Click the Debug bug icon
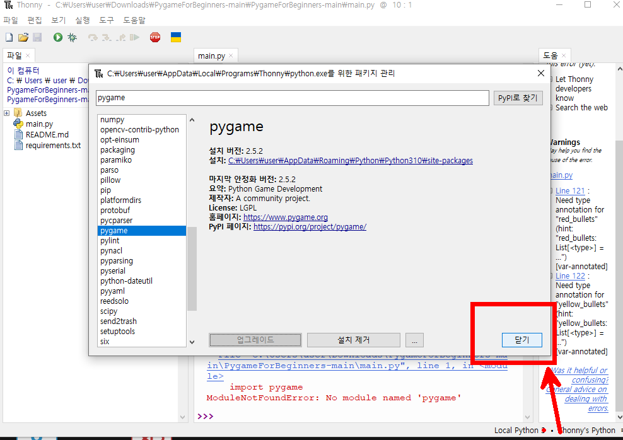Viewport: 623px width, 440px height. (x=72, y=37)
